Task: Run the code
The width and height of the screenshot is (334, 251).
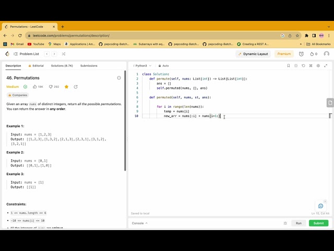Action: pos(299,223)
